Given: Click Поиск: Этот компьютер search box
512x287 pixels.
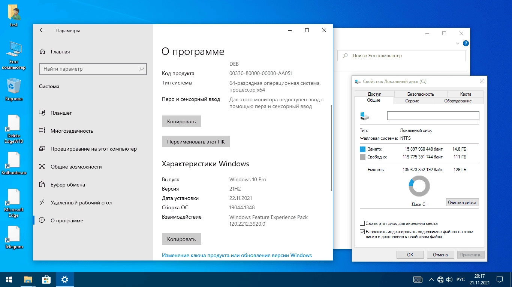Looking at the screenshot, I should pyautogui.click(x=401, y=56).
